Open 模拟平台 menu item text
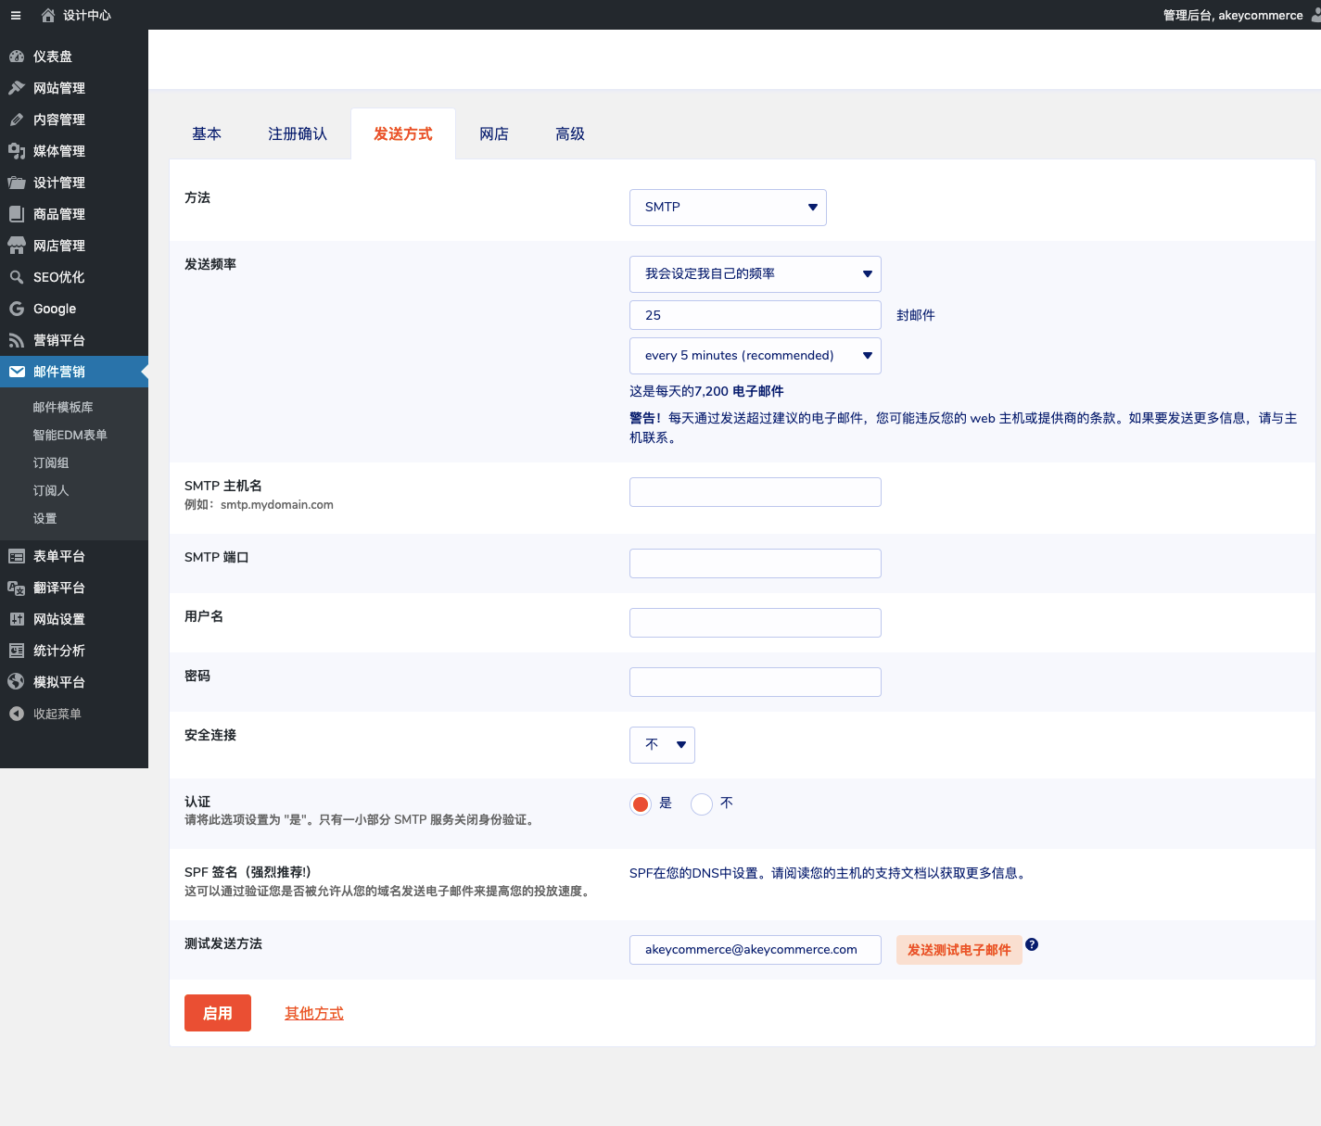Screen dimensions: 1321x1126 pos(59,682)
